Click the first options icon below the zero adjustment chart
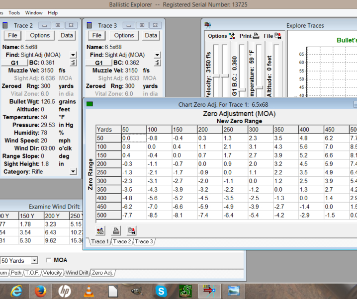The height and width of the screenshot is (299, 357). tap(100, 230)
